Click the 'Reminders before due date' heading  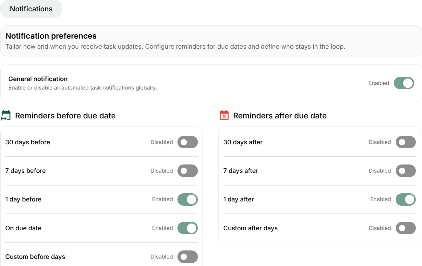tap(65, 116)
